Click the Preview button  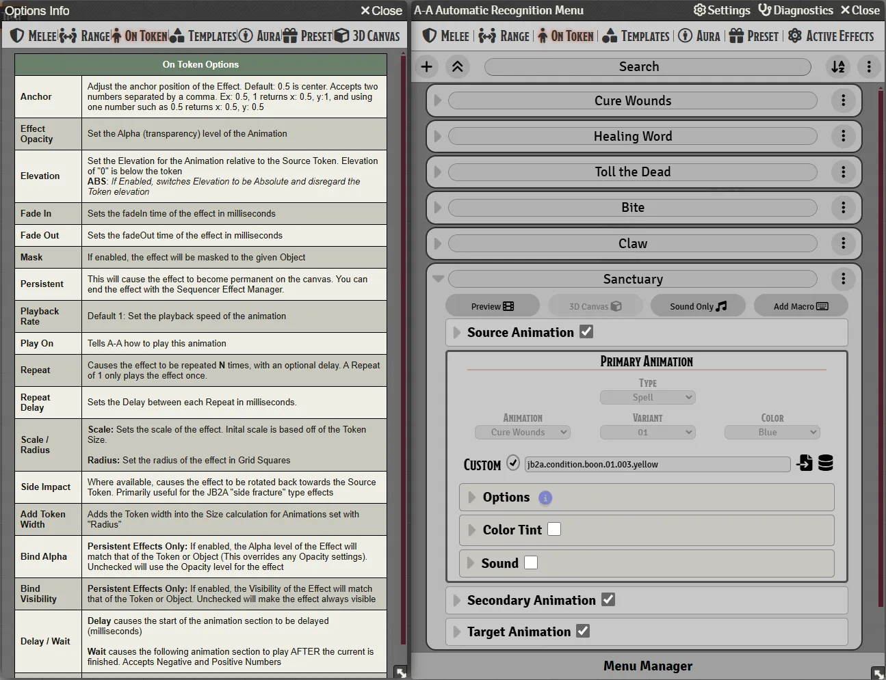click(x=493, y=306)
